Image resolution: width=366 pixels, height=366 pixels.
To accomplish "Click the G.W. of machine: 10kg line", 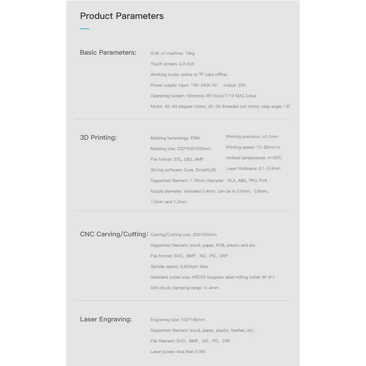I will pyautogui.click(x=172, y=53).
